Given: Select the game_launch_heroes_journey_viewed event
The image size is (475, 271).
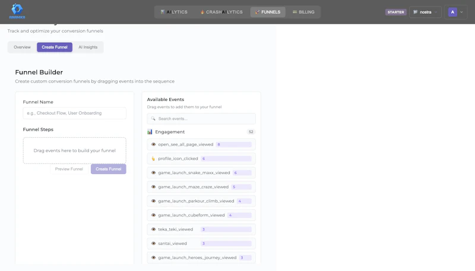Looking at the screenshot, I should click(x=201, y=258).
